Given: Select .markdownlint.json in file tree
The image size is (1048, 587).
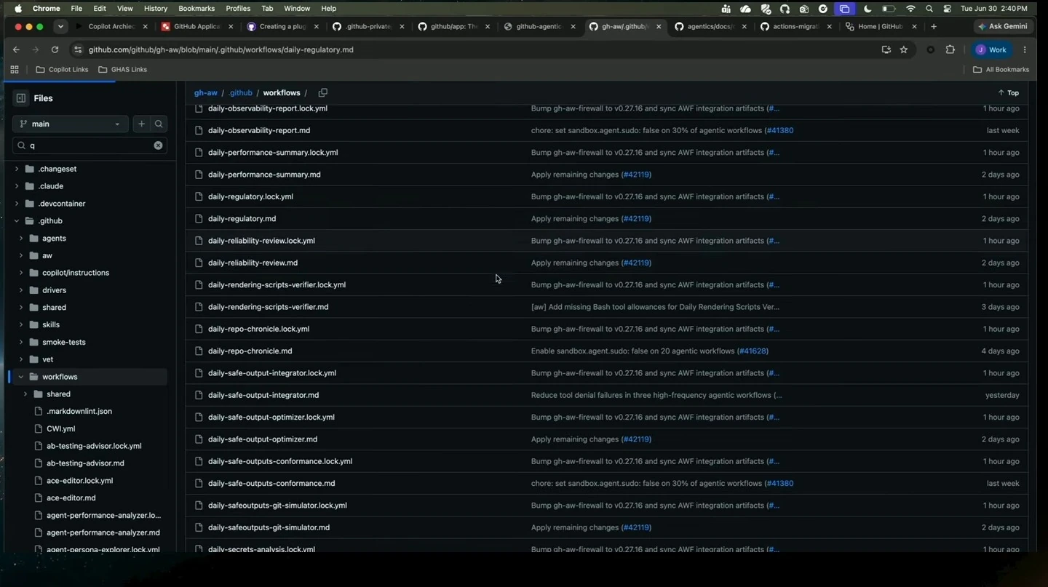Looking at the screenshot, I should [79, 412].
